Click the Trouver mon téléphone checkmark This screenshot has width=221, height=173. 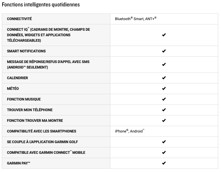(164, 110)
